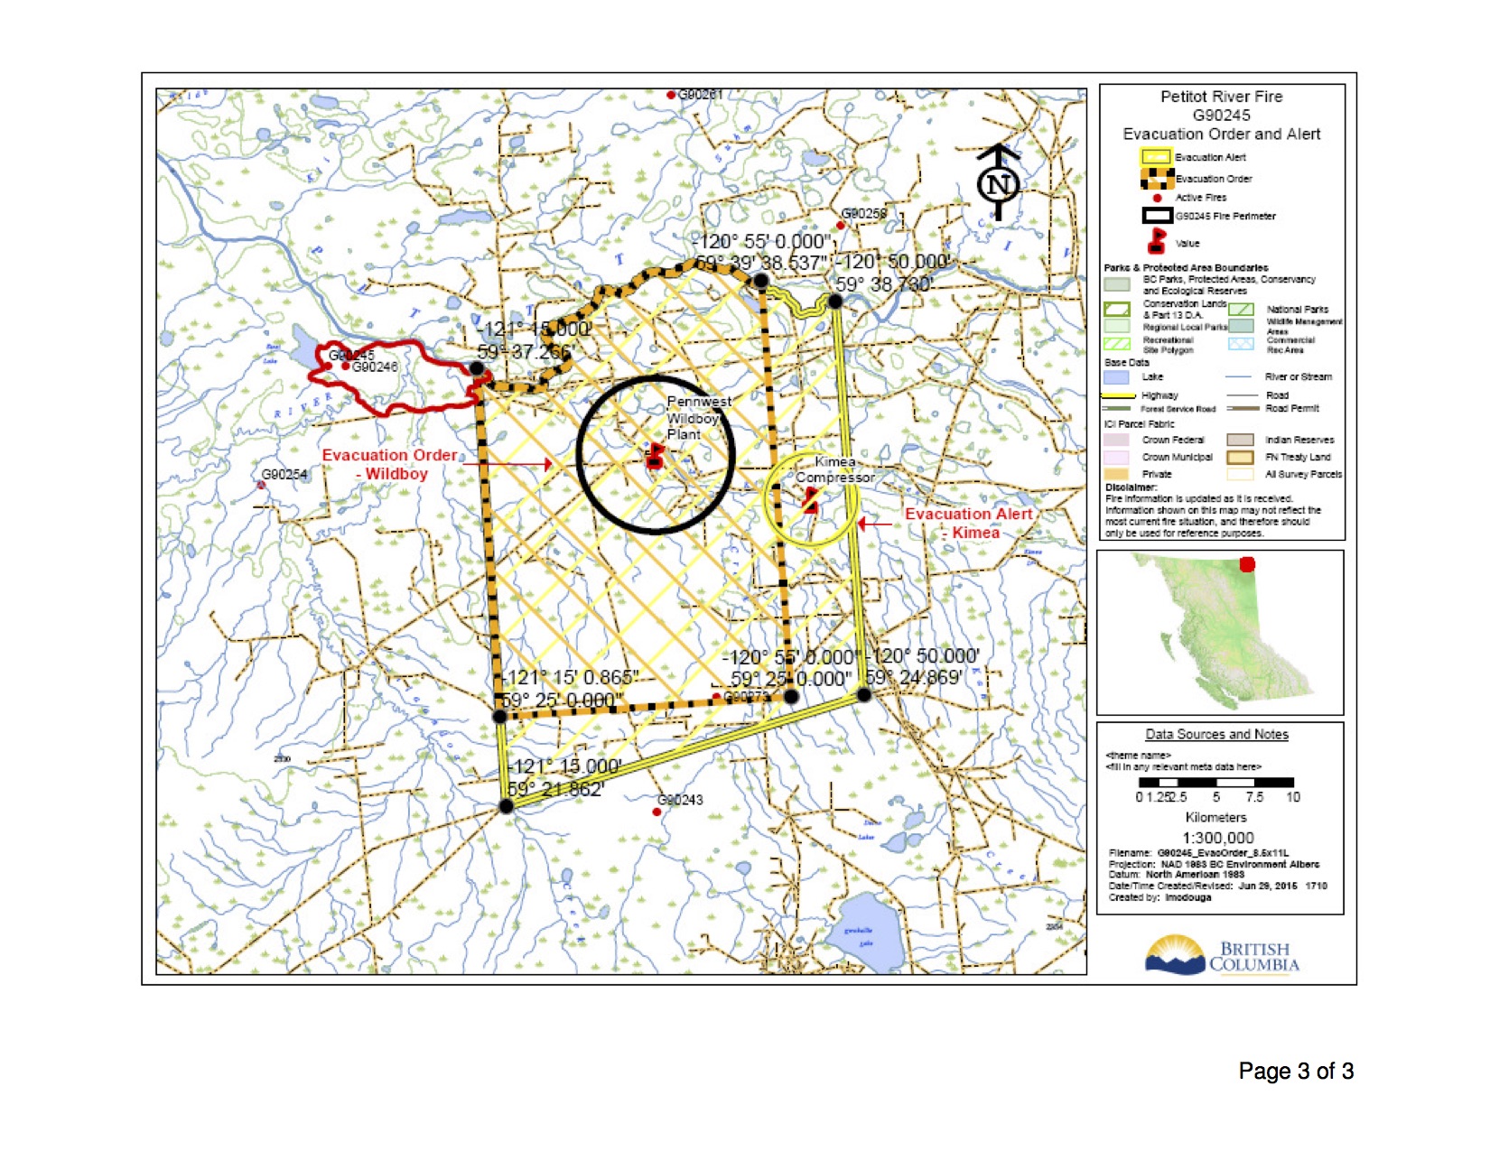Select the G90254 fire marker on map
The image size is (1490, 1151).
coord(261,485)
